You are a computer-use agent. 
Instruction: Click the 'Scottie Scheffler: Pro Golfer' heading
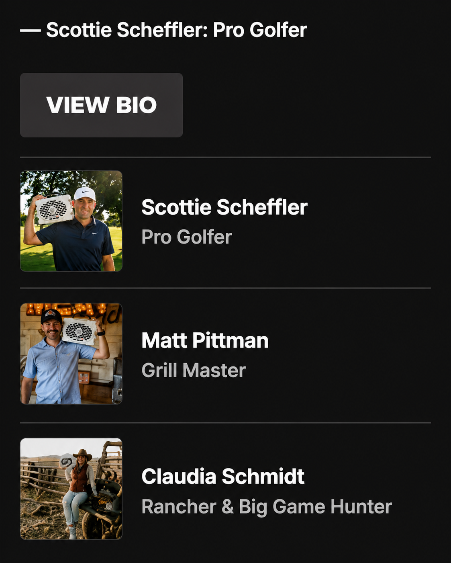(x=177, y=30)
